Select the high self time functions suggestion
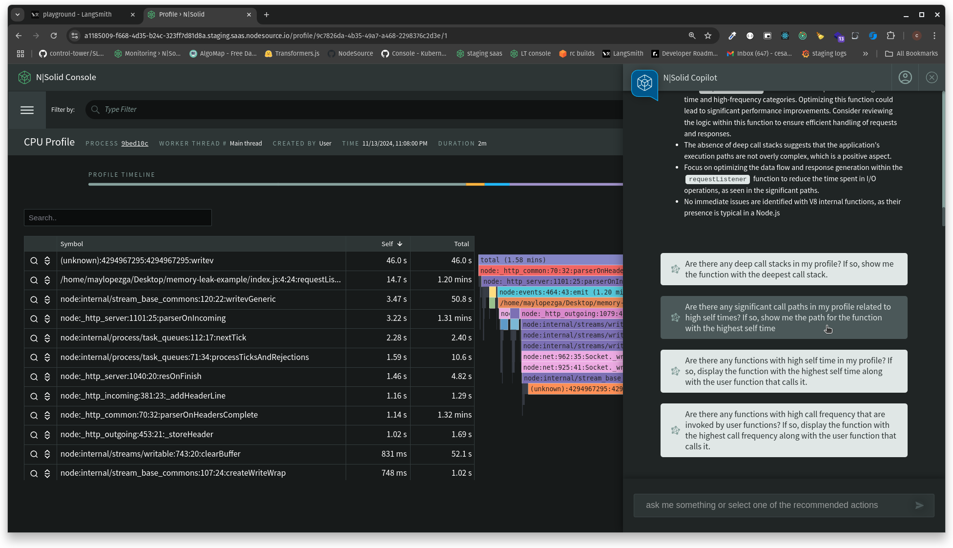The width and height of the screenshot is (953, 548). click(x=784, y=371)
